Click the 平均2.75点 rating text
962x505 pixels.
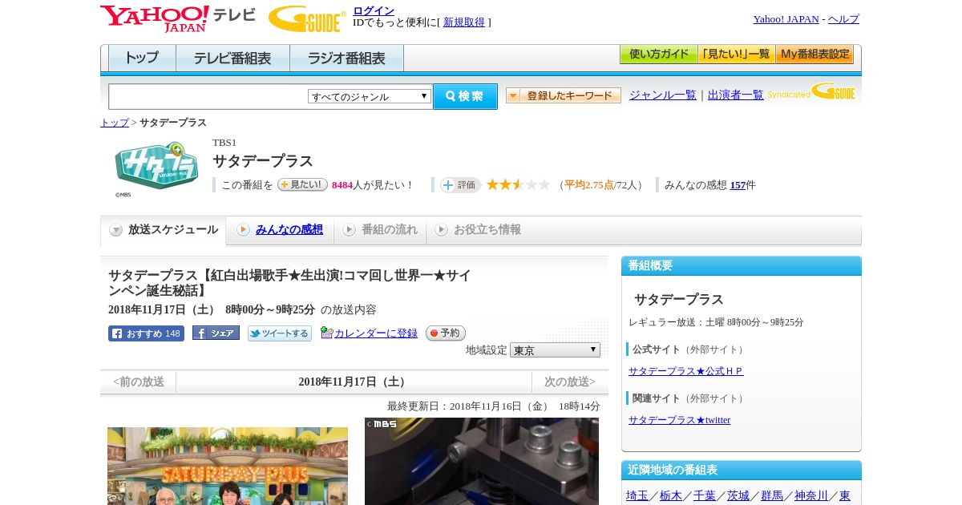(589, 185)
